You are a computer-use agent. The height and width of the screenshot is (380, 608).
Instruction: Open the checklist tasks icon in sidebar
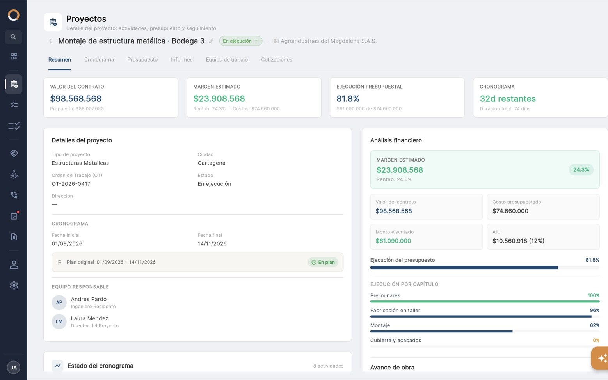14,105
